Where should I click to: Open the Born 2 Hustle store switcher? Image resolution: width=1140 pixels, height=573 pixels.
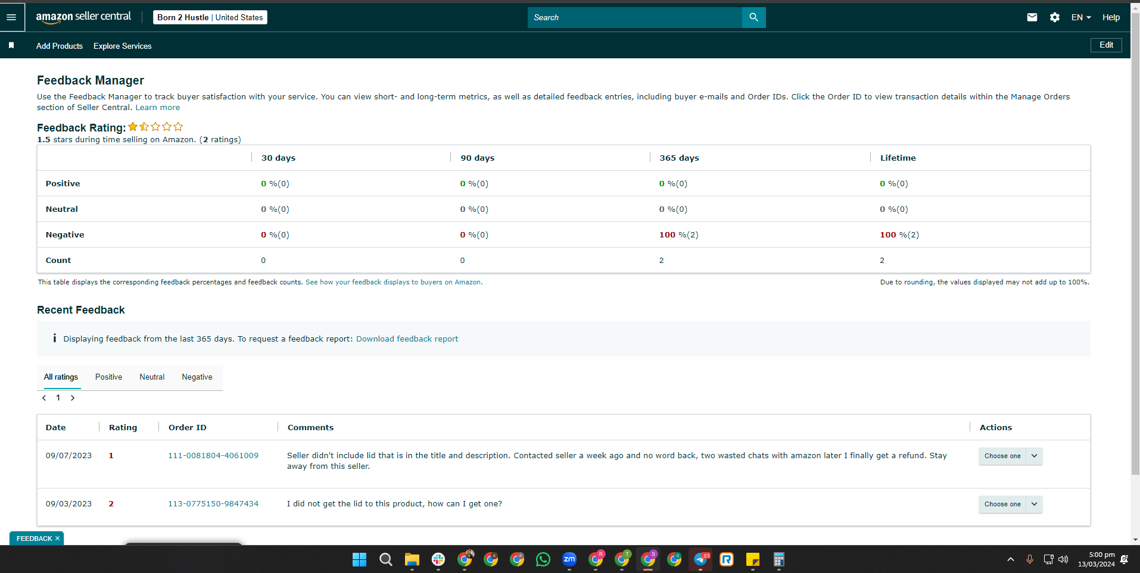[x=210, y=17]
